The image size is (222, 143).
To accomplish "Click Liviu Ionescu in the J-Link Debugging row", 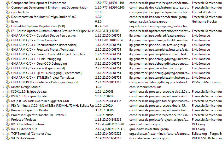I will [201, 59].
